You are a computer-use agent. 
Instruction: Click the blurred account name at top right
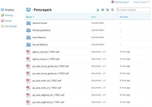140,2
